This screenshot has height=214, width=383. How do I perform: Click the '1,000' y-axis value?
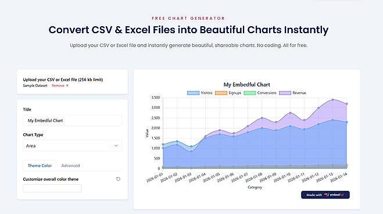pos(156,148)
